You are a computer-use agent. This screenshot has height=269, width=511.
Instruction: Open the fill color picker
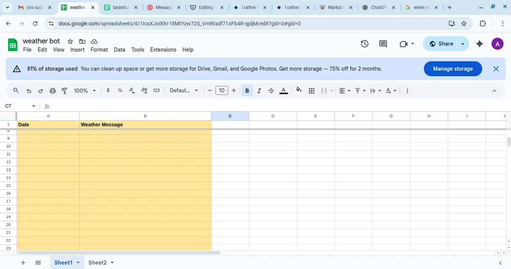click(x=299, y=90)
